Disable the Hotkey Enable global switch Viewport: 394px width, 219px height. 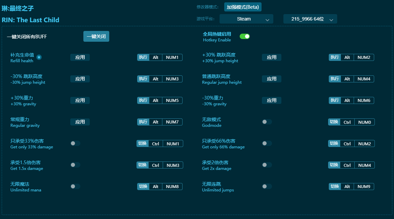point(245,36)
